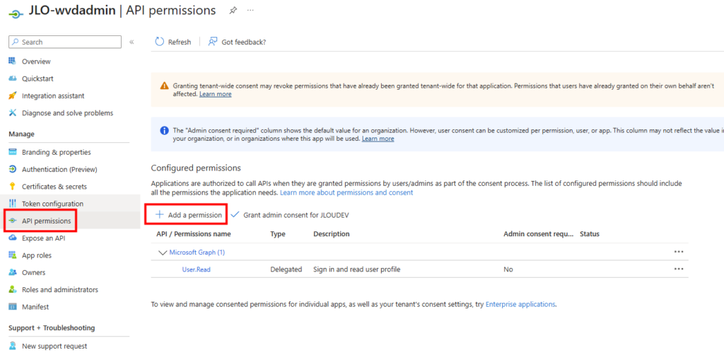Click the Diagnose and solve problems wrench icon
Image resolution: width=724 pixels, height=355 pixels.
tap(13, 112)
